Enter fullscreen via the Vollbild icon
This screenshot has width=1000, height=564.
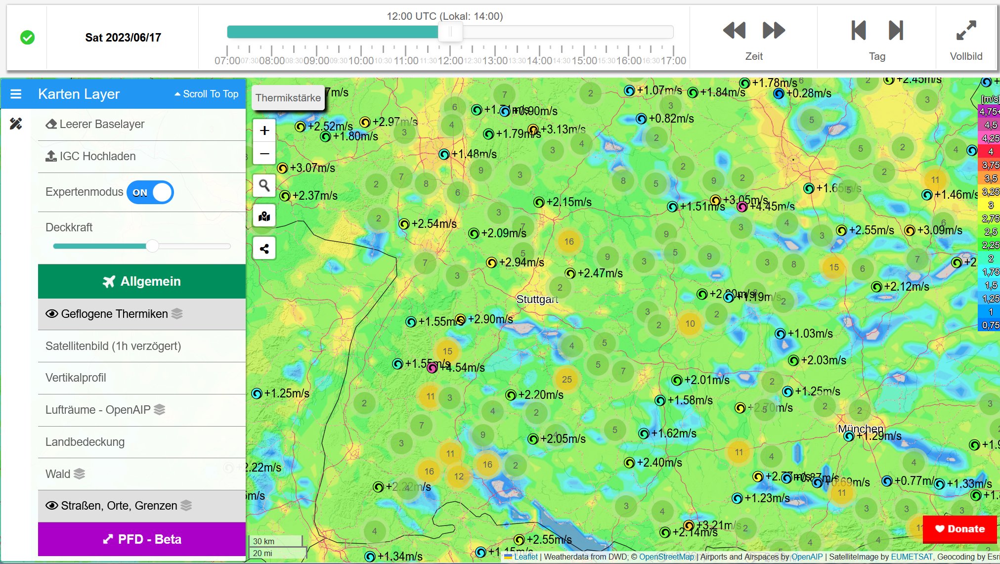(x=965, y=31)
